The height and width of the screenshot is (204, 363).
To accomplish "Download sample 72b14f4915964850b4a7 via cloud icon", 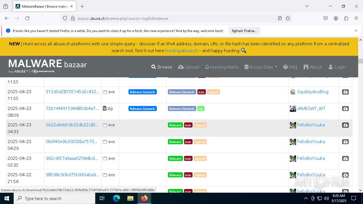I will 345,109.
